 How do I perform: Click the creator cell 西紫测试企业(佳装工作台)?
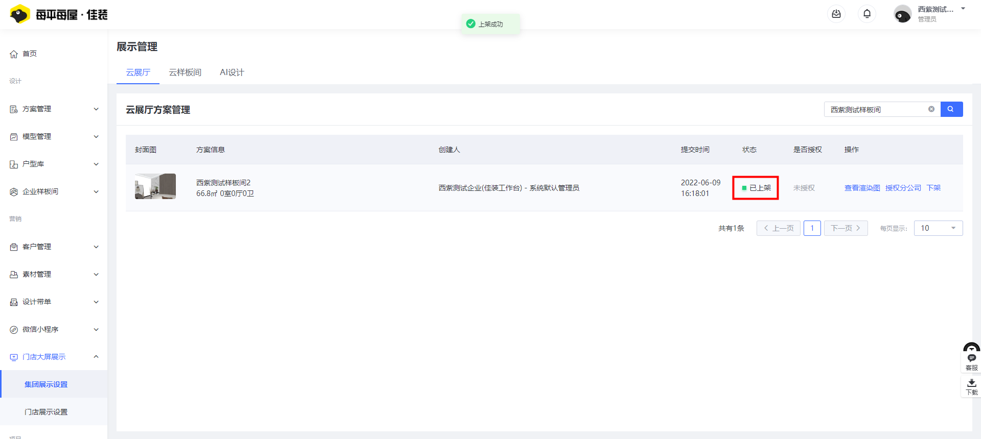(x=509, y=188)
